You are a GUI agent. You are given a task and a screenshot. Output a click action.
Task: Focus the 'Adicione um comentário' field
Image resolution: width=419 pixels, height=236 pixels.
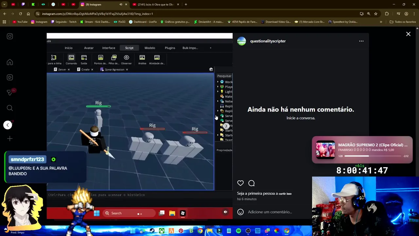270,212
